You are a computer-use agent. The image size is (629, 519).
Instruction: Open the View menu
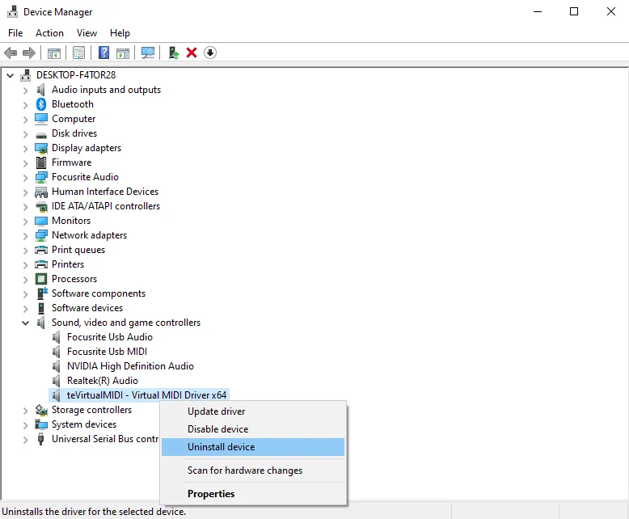[87, 33]
